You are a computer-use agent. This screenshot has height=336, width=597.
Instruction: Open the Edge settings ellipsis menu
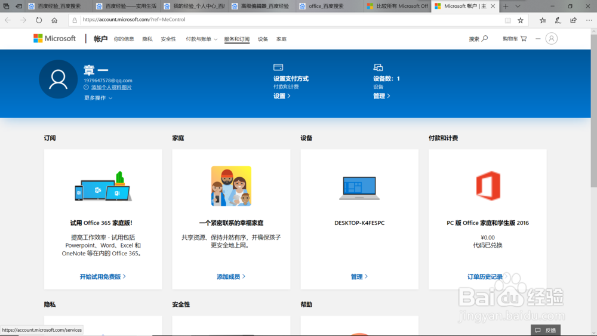coord(589,20)
